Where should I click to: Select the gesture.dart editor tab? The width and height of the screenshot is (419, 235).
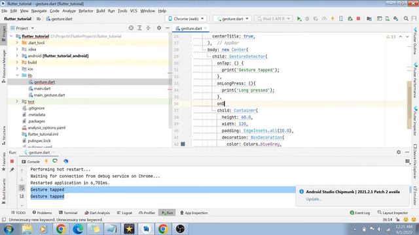(x=191, y=28)
